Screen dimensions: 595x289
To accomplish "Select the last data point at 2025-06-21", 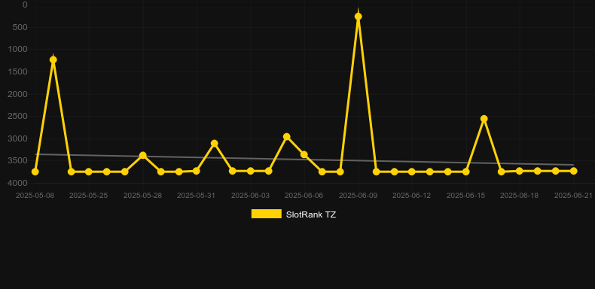I will (x=573, y=171).
